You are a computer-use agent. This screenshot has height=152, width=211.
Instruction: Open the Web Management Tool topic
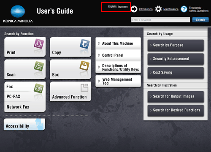click(x=118, y=81)
